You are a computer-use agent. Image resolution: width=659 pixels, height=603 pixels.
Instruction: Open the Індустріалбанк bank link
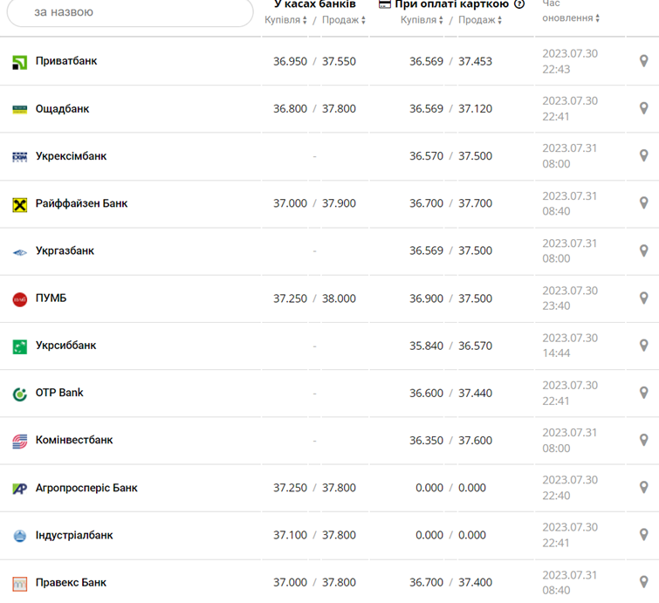click(x=74, y=535)
